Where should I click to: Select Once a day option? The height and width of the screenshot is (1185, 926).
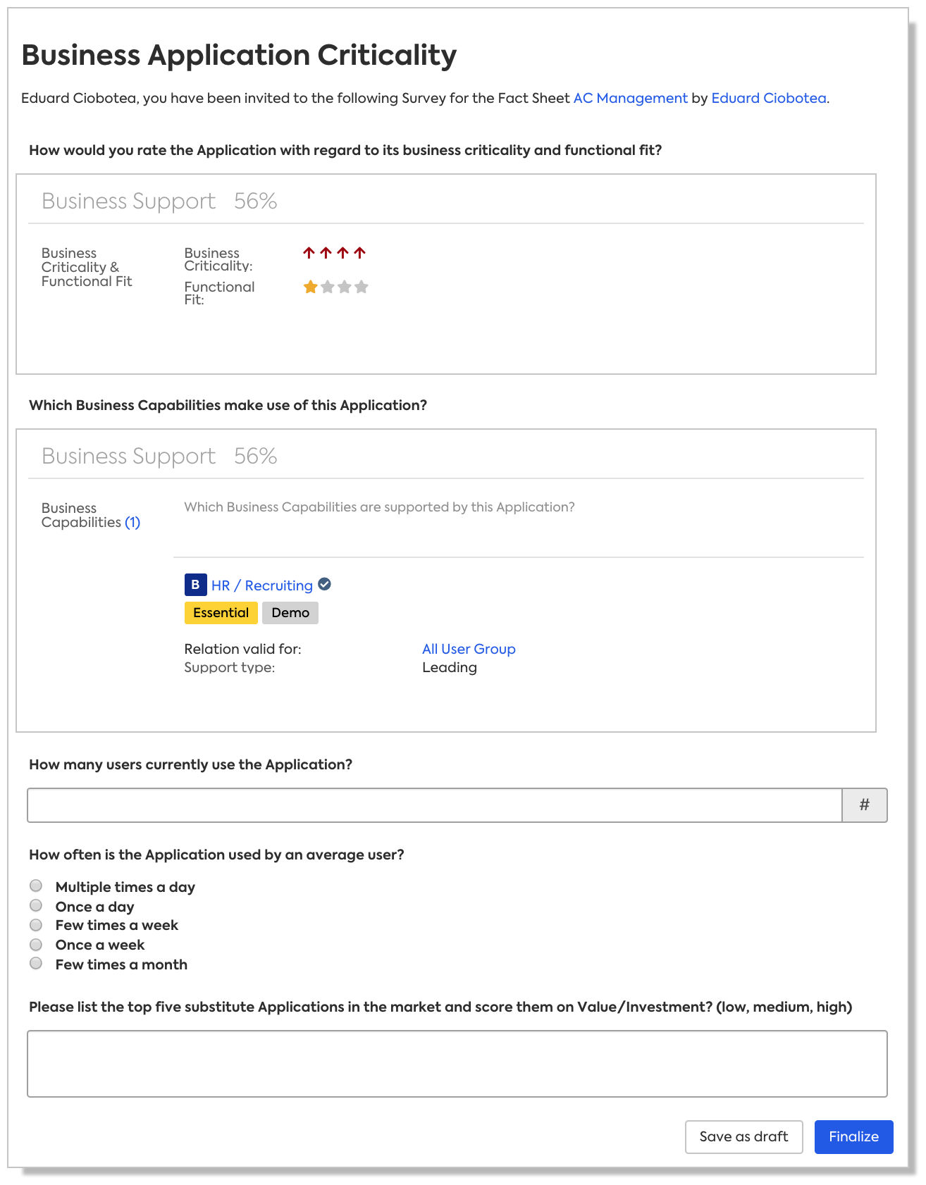tap(36, 905)
